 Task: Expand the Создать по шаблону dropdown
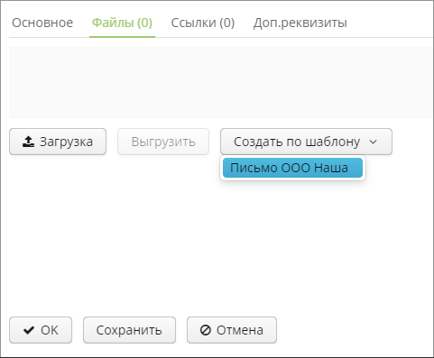(x=306, y=142)
